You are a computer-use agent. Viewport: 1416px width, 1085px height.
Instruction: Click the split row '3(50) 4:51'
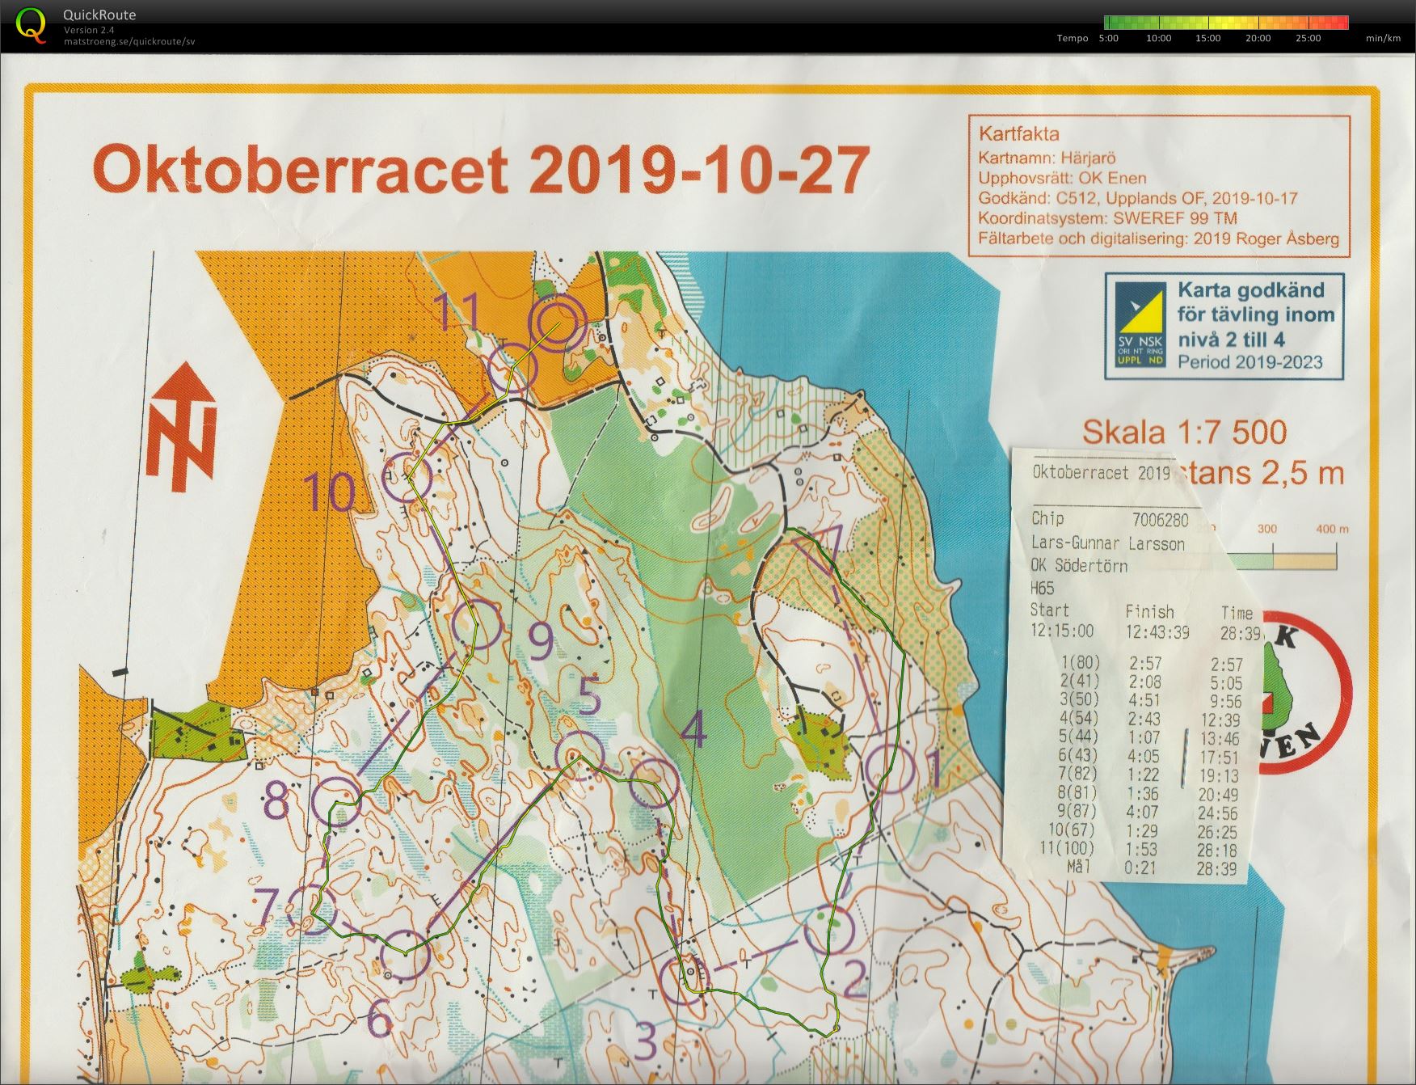(x=1153, y=700)
